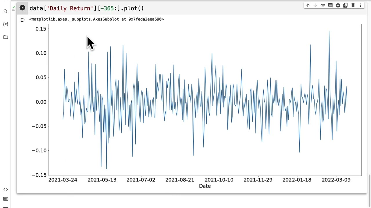
Task: Click the −0.10 y-axis tick label
Action: [x=39, y=150]
